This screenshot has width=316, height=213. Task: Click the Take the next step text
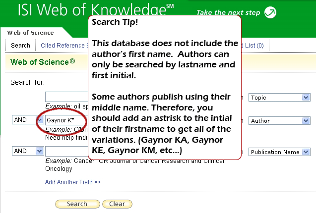[228, 12]
